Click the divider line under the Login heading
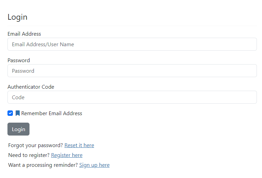Viewport: 262px width, 178px height. point(132,26)
